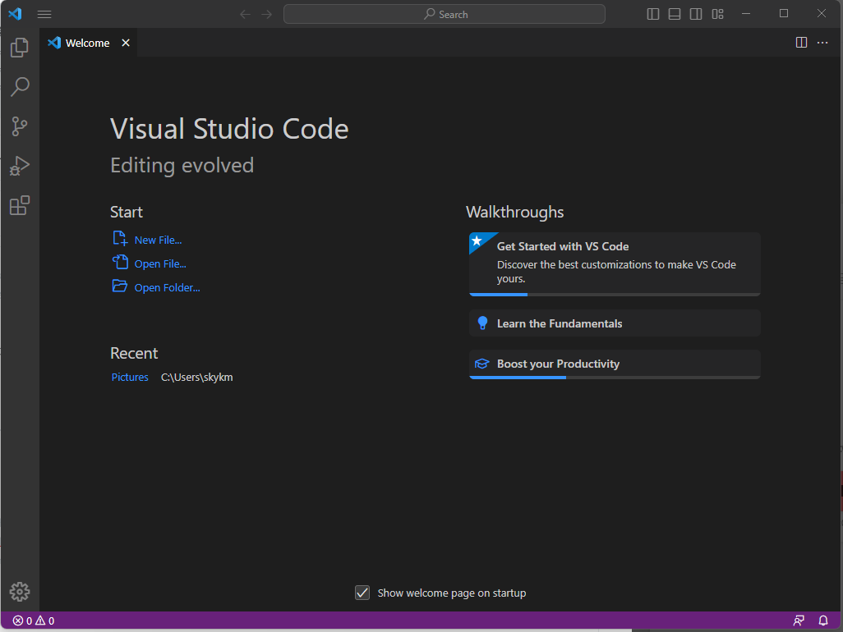Open Learn the Fundamentals walkthrough
843x632 pixels.
point(615,323)
